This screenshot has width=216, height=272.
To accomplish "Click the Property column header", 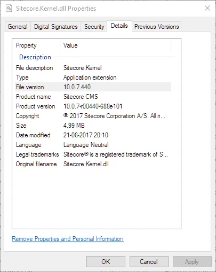I will pyautogui.click(x=36, y=45).
